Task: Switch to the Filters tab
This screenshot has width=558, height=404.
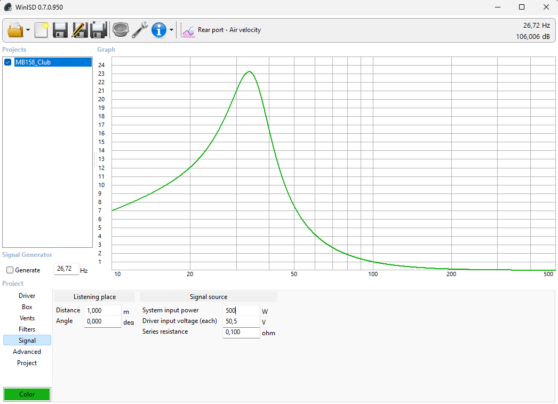Action: coord(27,329)
